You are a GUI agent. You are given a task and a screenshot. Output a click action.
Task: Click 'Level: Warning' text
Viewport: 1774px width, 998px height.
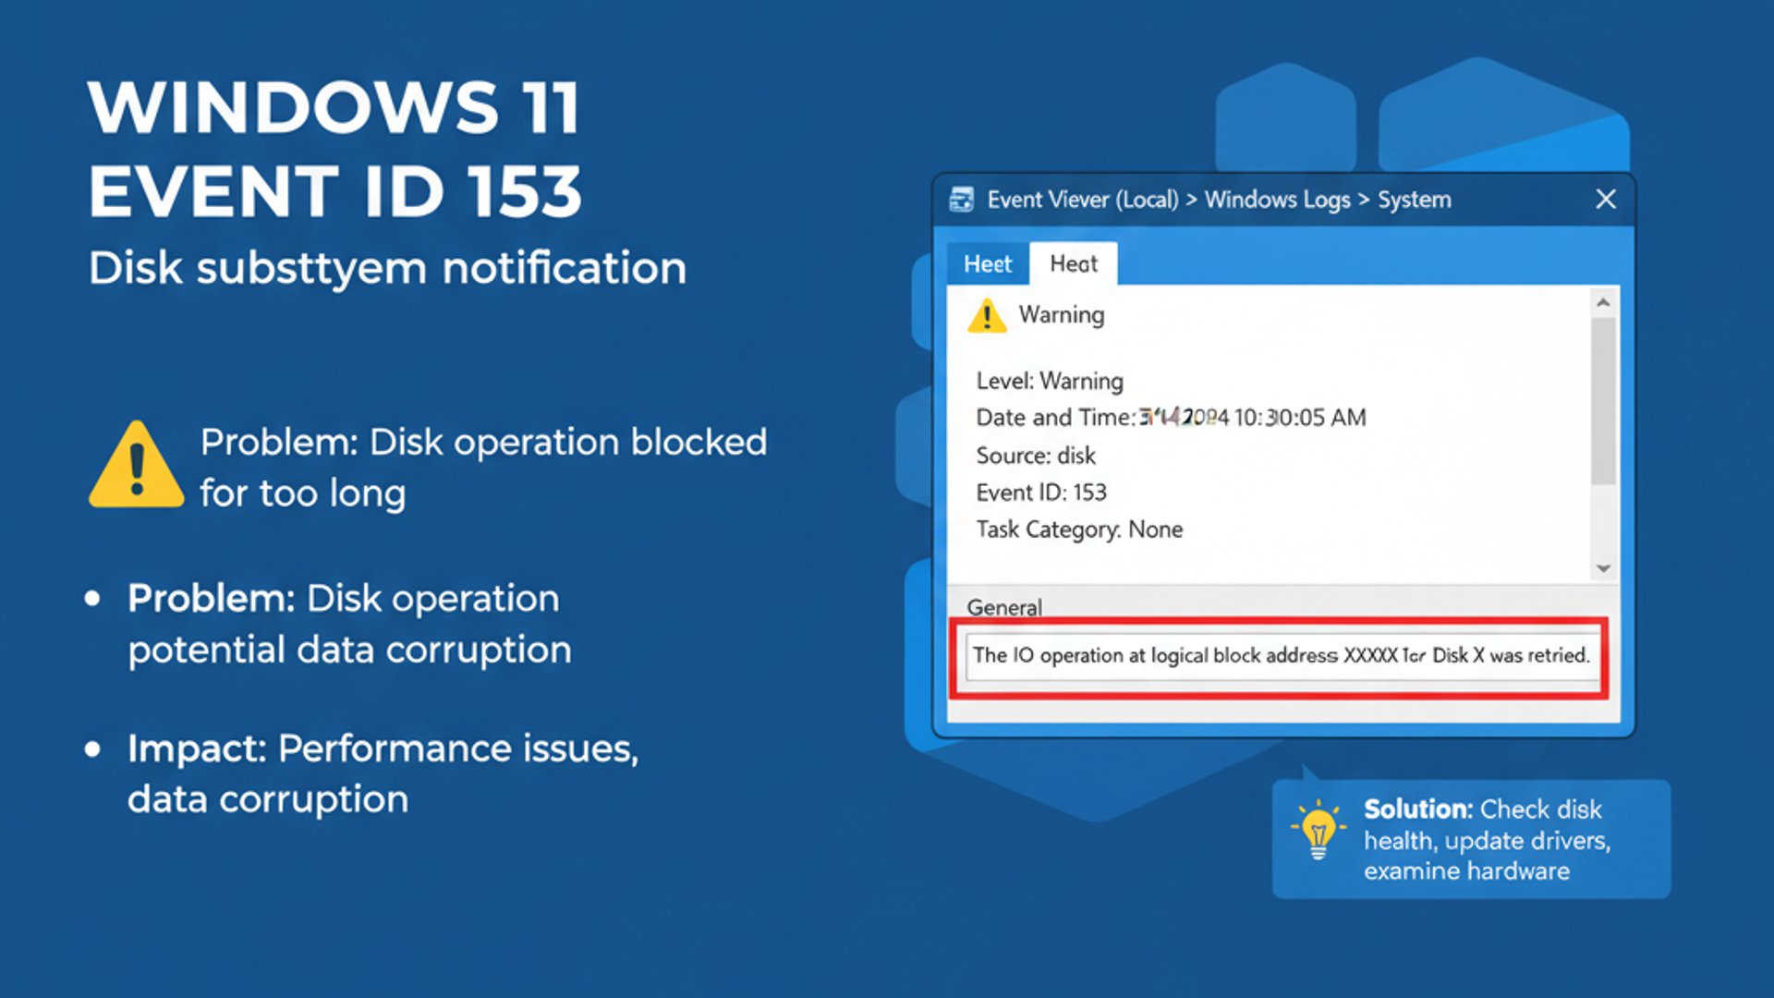(1050, 381)
